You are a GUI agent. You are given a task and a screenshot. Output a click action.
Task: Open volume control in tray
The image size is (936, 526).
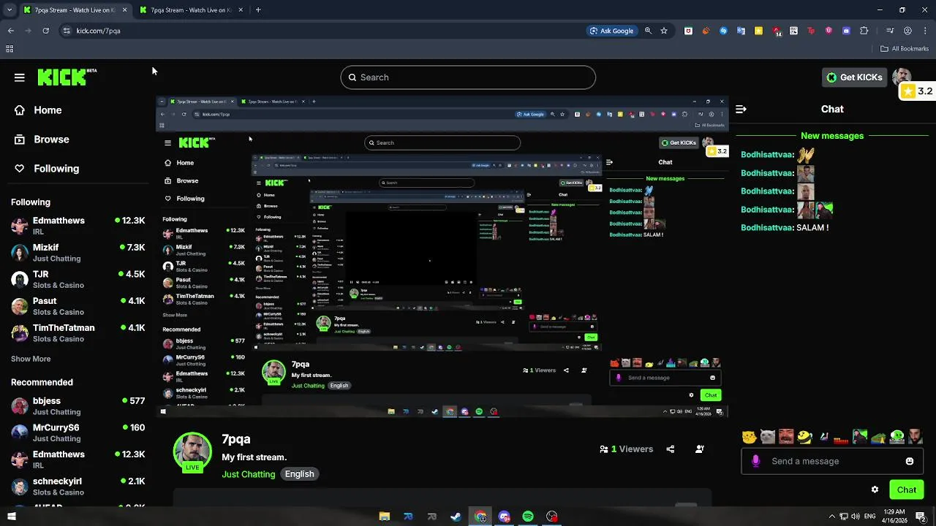tap(856, 517)
